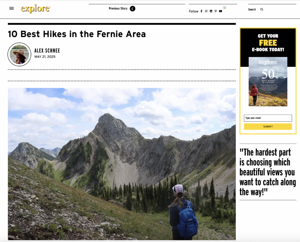Focus the "Type your email" field
This screenshot has height=242, width=300.
(268, 118)
